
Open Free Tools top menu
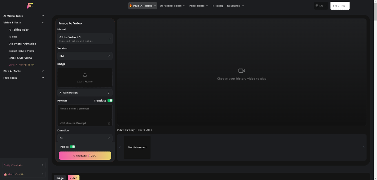click(198, 6)
